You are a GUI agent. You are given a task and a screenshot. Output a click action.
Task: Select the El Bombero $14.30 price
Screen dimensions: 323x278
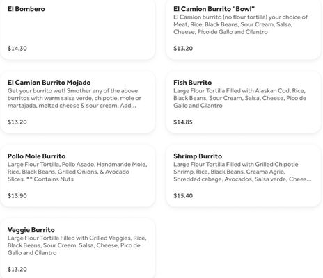point(17,49)
